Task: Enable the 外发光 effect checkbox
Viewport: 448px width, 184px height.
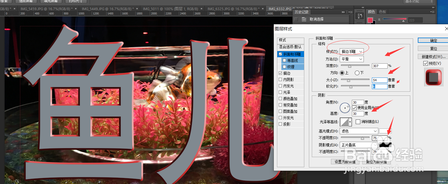Action: [x=280, y=118]
